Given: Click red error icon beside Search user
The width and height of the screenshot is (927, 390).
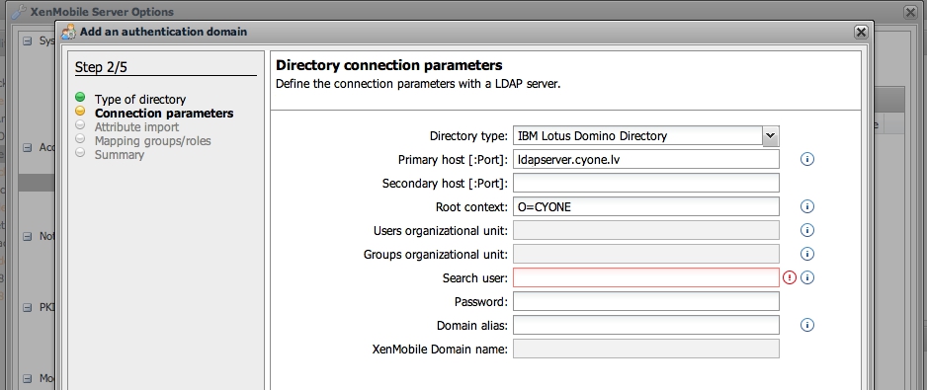Looking at the screenshot, I should (x=790, y=277).
